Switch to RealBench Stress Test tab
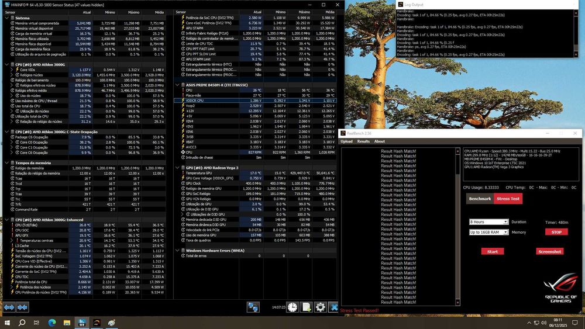585x329 pixels. click(x=508, y=199)
